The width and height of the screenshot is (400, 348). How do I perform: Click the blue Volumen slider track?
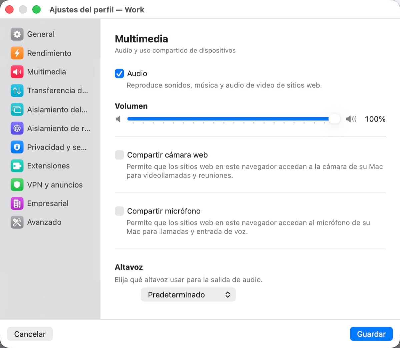(x=228, y=119)
